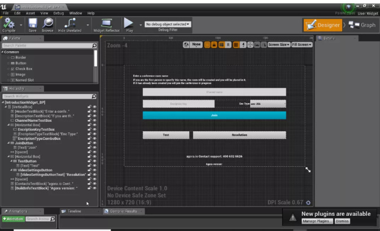Click the Search Palette magnifier icon
The image size is (380, 231).
94,46
